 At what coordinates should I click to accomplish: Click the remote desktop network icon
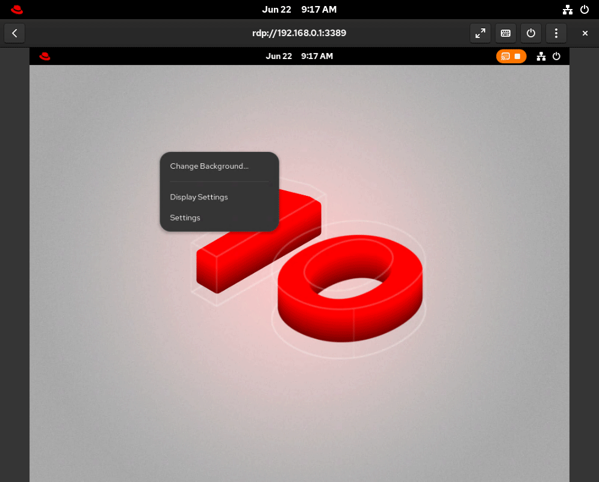click(x=541, y=57)
